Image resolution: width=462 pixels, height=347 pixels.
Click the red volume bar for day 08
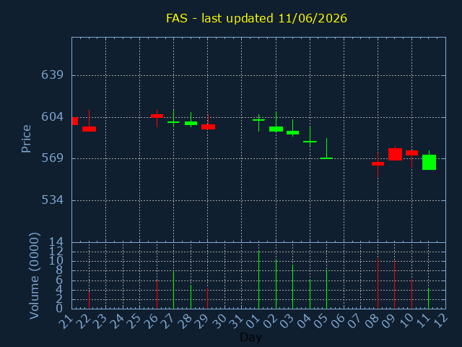coord(378,283)
